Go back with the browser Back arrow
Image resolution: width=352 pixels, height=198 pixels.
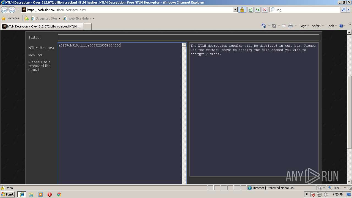point(4,10)
